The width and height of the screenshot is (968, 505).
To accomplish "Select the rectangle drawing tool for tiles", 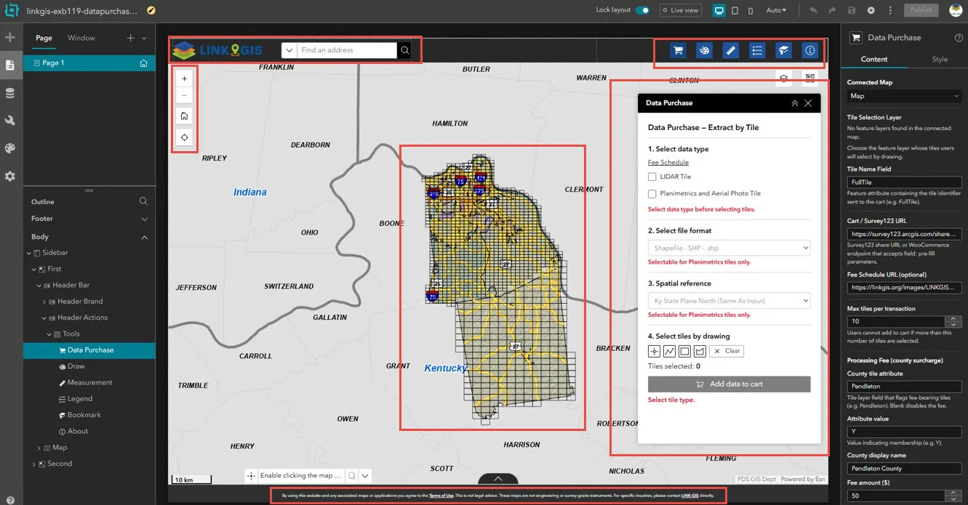I will (x=684, y=351).
